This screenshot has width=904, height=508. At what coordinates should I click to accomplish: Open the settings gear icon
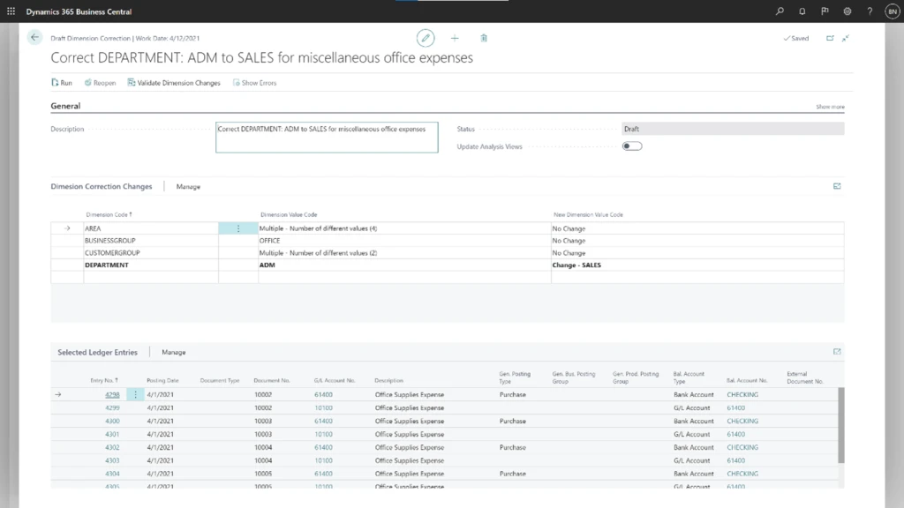[x=847, y=11]
